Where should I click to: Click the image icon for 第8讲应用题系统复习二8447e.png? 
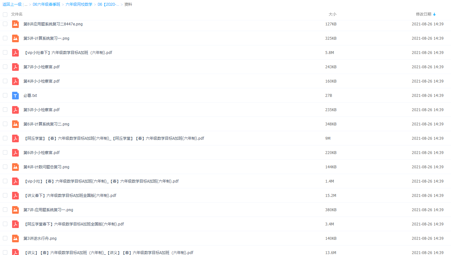[x=15, y=24]
